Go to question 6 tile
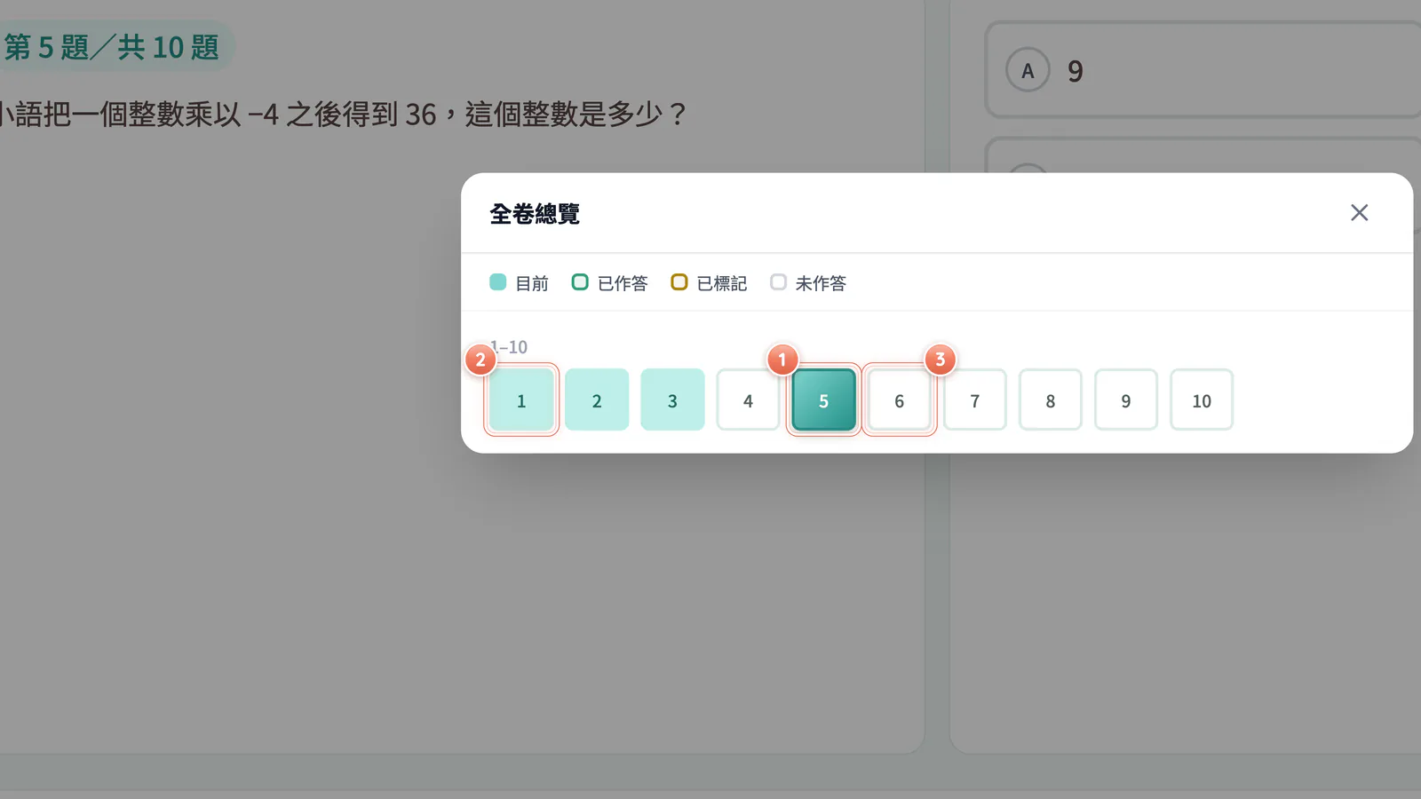 899,399
